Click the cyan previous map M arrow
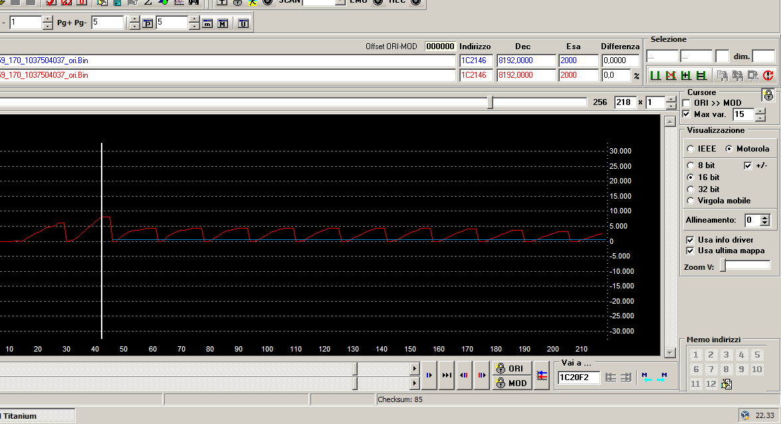Image resolution: width=781 pixels, height=424 pixels. (x=647, y=377)
